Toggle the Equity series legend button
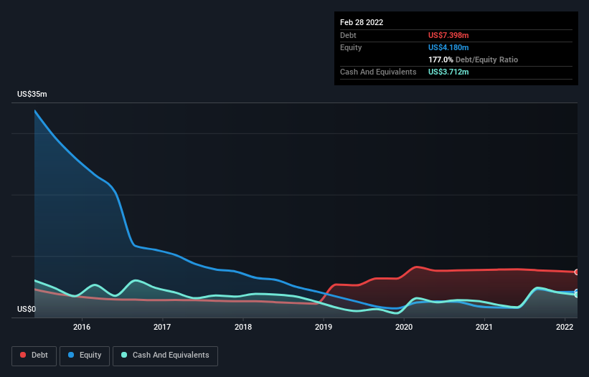Image resolution: width=589 pixels, height=377 pixels. click(x=85, y=355)
